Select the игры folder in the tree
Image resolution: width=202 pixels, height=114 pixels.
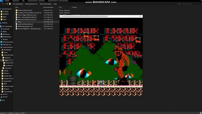pyautogui.click(x=6, y=60)
